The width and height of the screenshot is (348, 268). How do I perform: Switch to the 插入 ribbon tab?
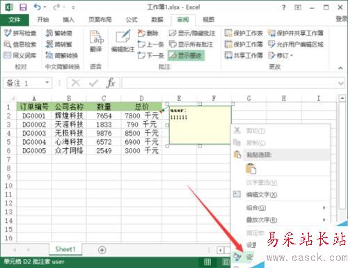(68, 19)
